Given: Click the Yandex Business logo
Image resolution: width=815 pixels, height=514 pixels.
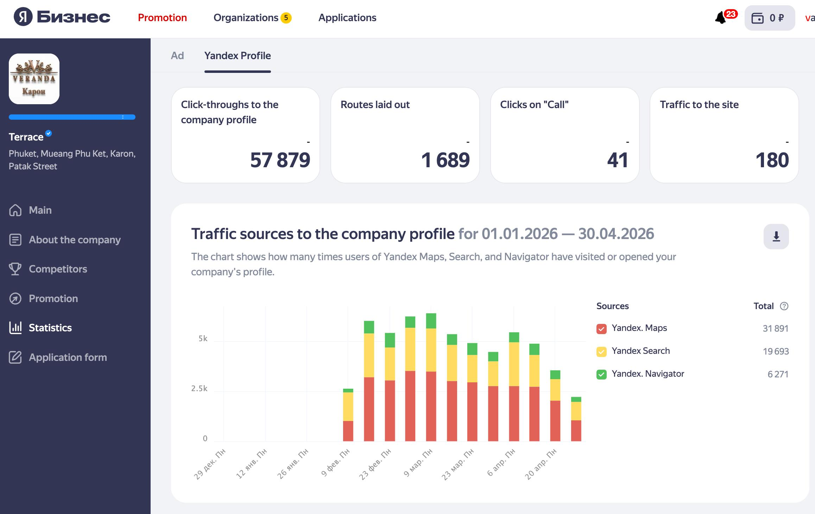Looking at the screenshot, I should (x=62, y=17).
